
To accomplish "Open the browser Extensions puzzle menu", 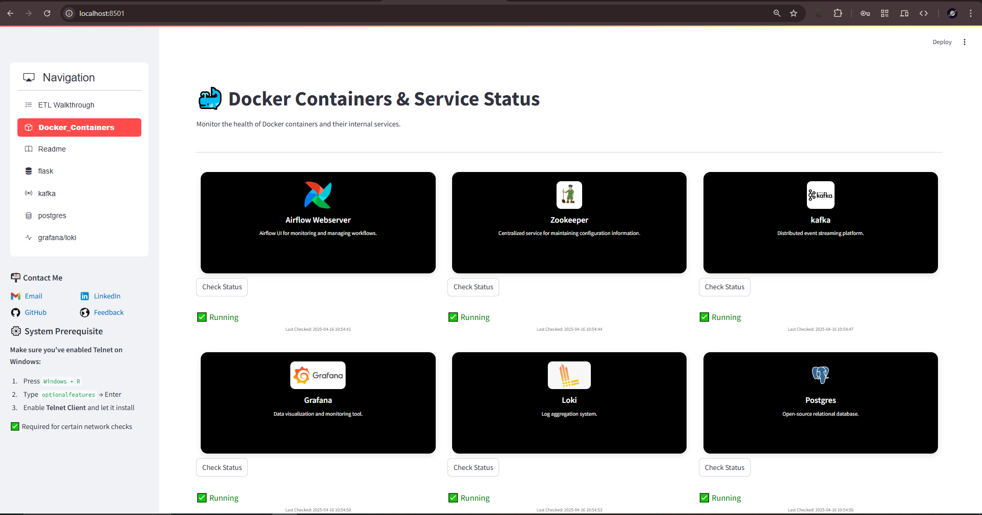I will (x=838, y=13).
